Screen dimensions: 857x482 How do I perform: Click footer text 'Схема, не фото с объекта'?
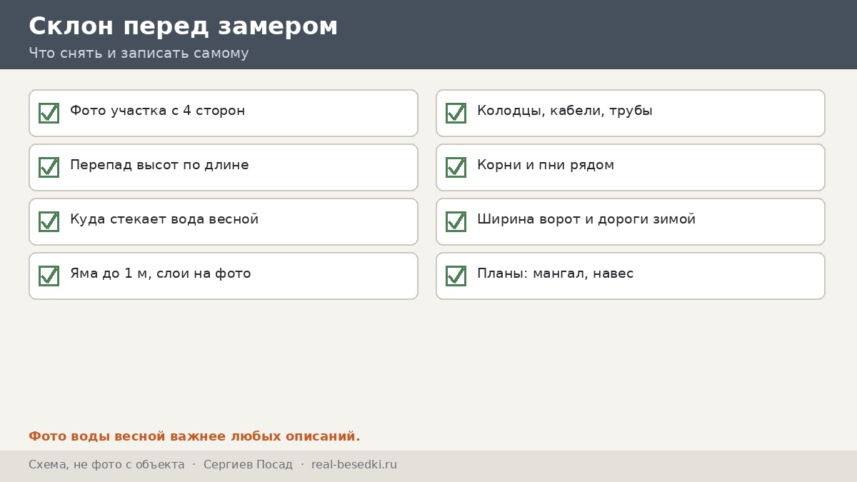106,465
